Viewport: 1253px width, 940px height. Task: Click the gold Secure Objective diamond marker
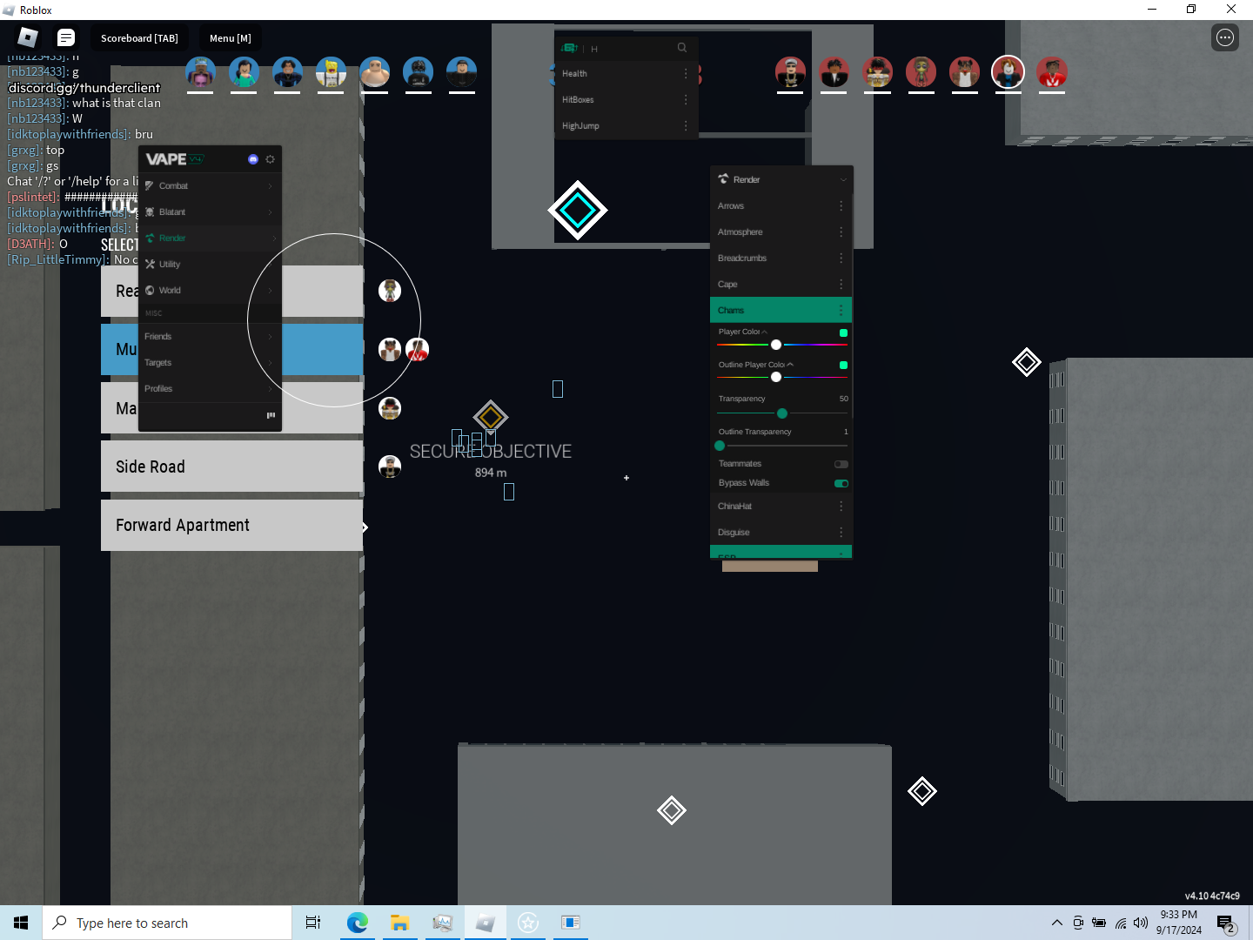[x=491, y=417]
